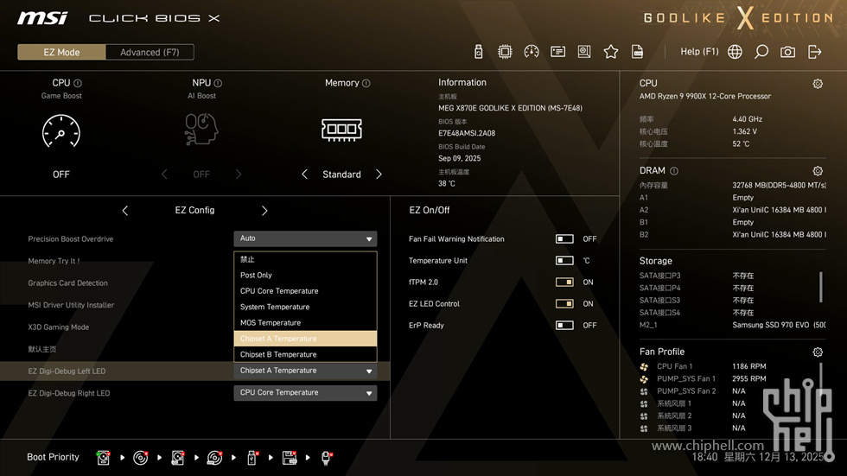Open the Precision Boost Overdrive dropdown
This screenshot has width=847, height=476.
pyautogui.click(x=305, y=238)
